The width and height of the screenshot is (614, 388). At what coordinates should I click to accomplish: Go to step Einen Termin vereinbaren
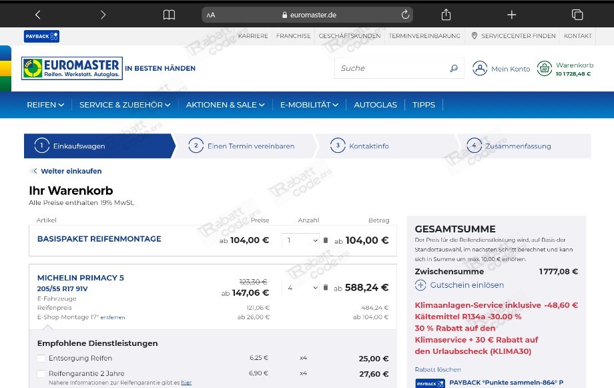coord(251,146)
